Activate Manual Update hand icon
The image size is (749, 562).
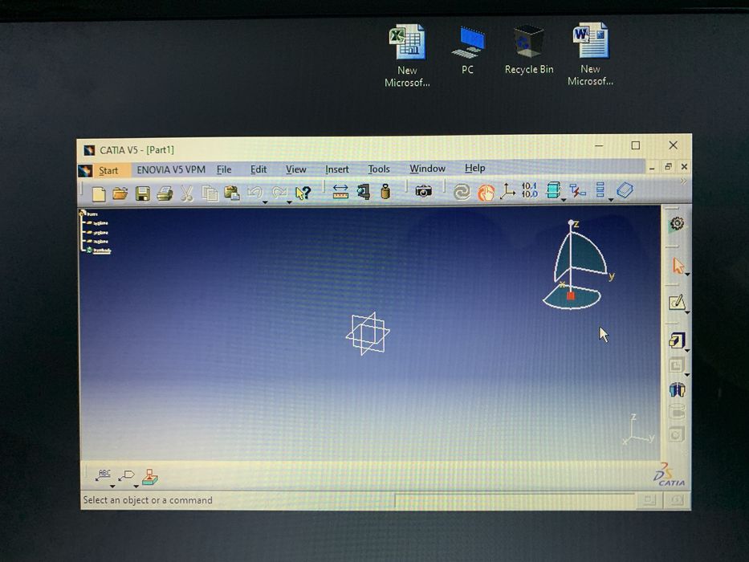[x=486, y=193]
